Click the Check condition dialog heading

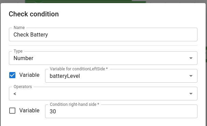[x=34, y=14]
